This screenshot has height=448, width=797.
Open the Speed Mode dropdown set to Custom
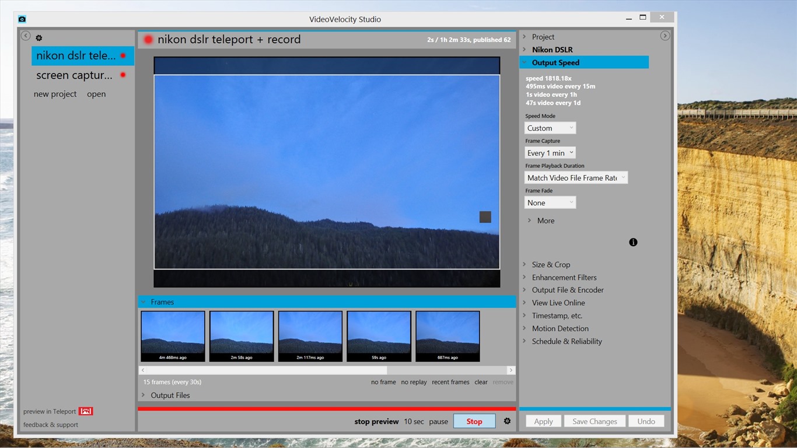tap(549, 127)
